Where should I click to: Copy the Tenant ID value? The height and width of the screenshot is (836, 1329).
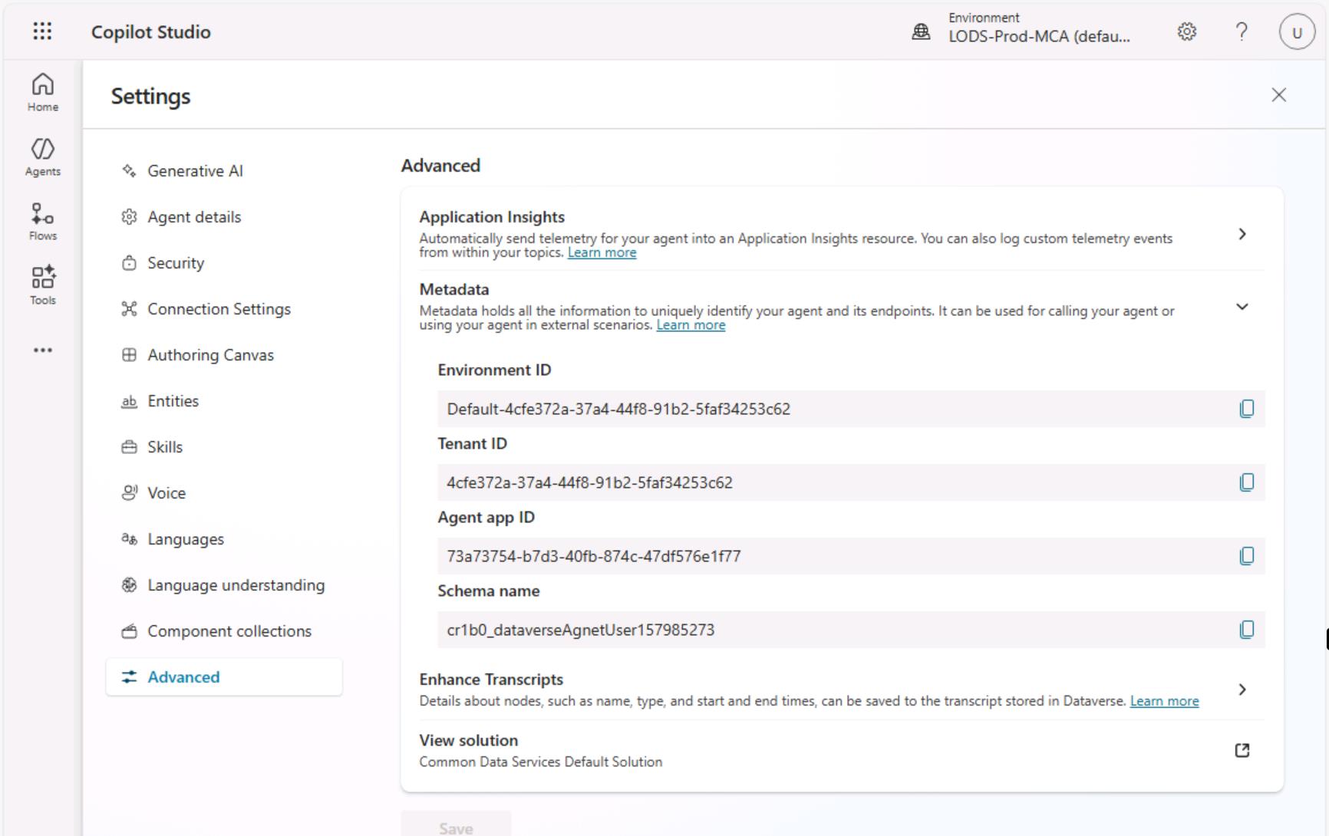pyautogui.click(x=1246, y=482)
